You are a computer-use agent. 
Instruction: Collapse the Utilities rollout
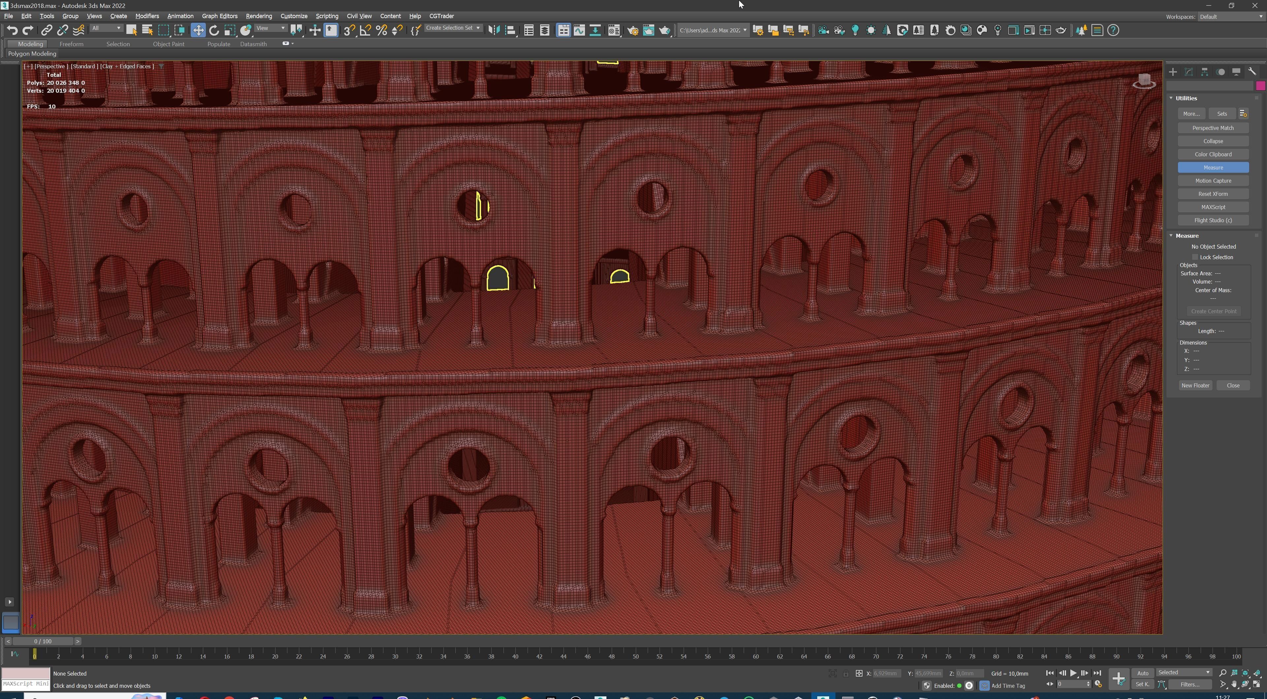coord(1171,98)
